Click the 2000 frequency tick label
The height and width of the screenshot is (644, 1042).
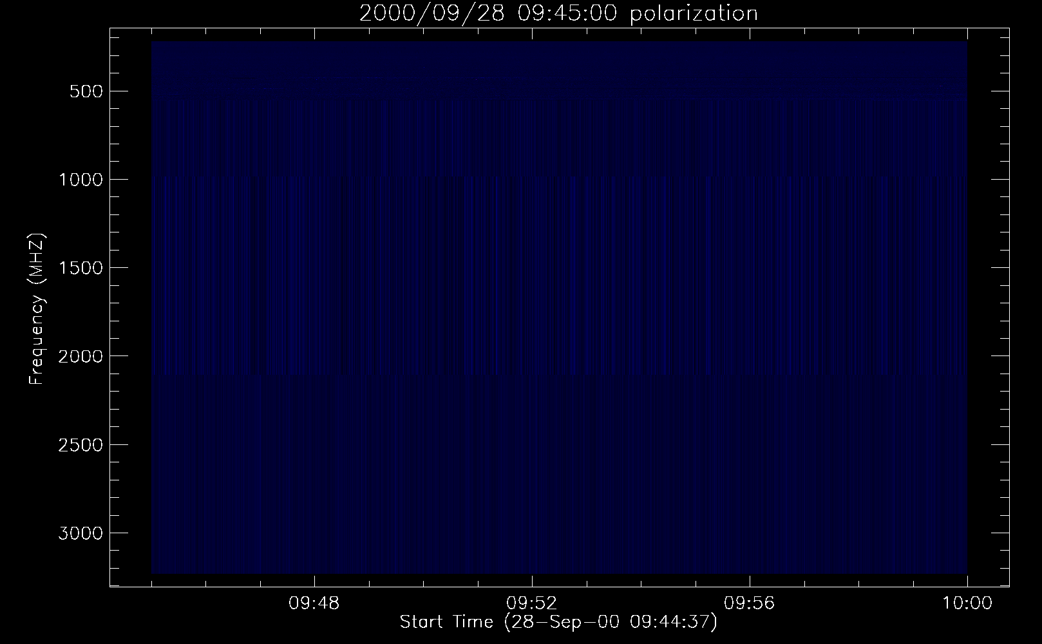pyautogui.click(x=81, y=356)
